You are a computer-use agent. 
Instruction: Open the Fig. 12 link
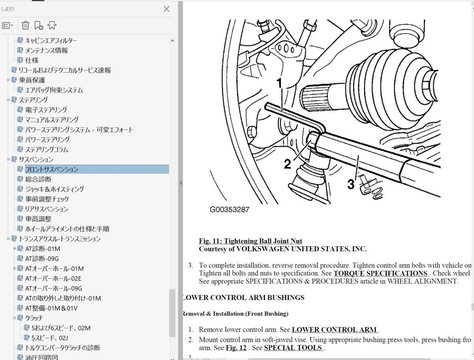coord(236,348)
